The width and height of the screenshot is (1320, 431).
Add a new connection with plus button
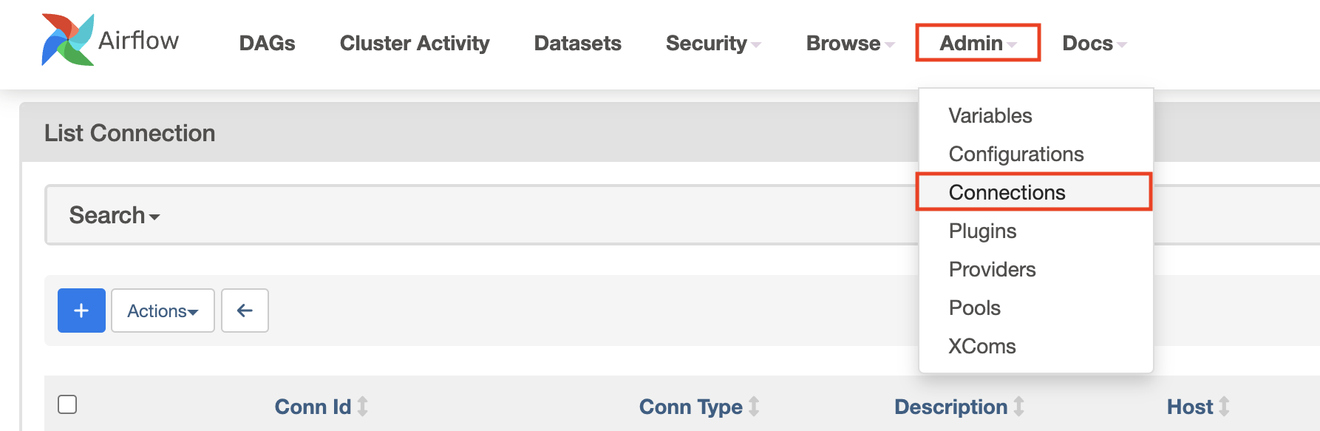81,310
